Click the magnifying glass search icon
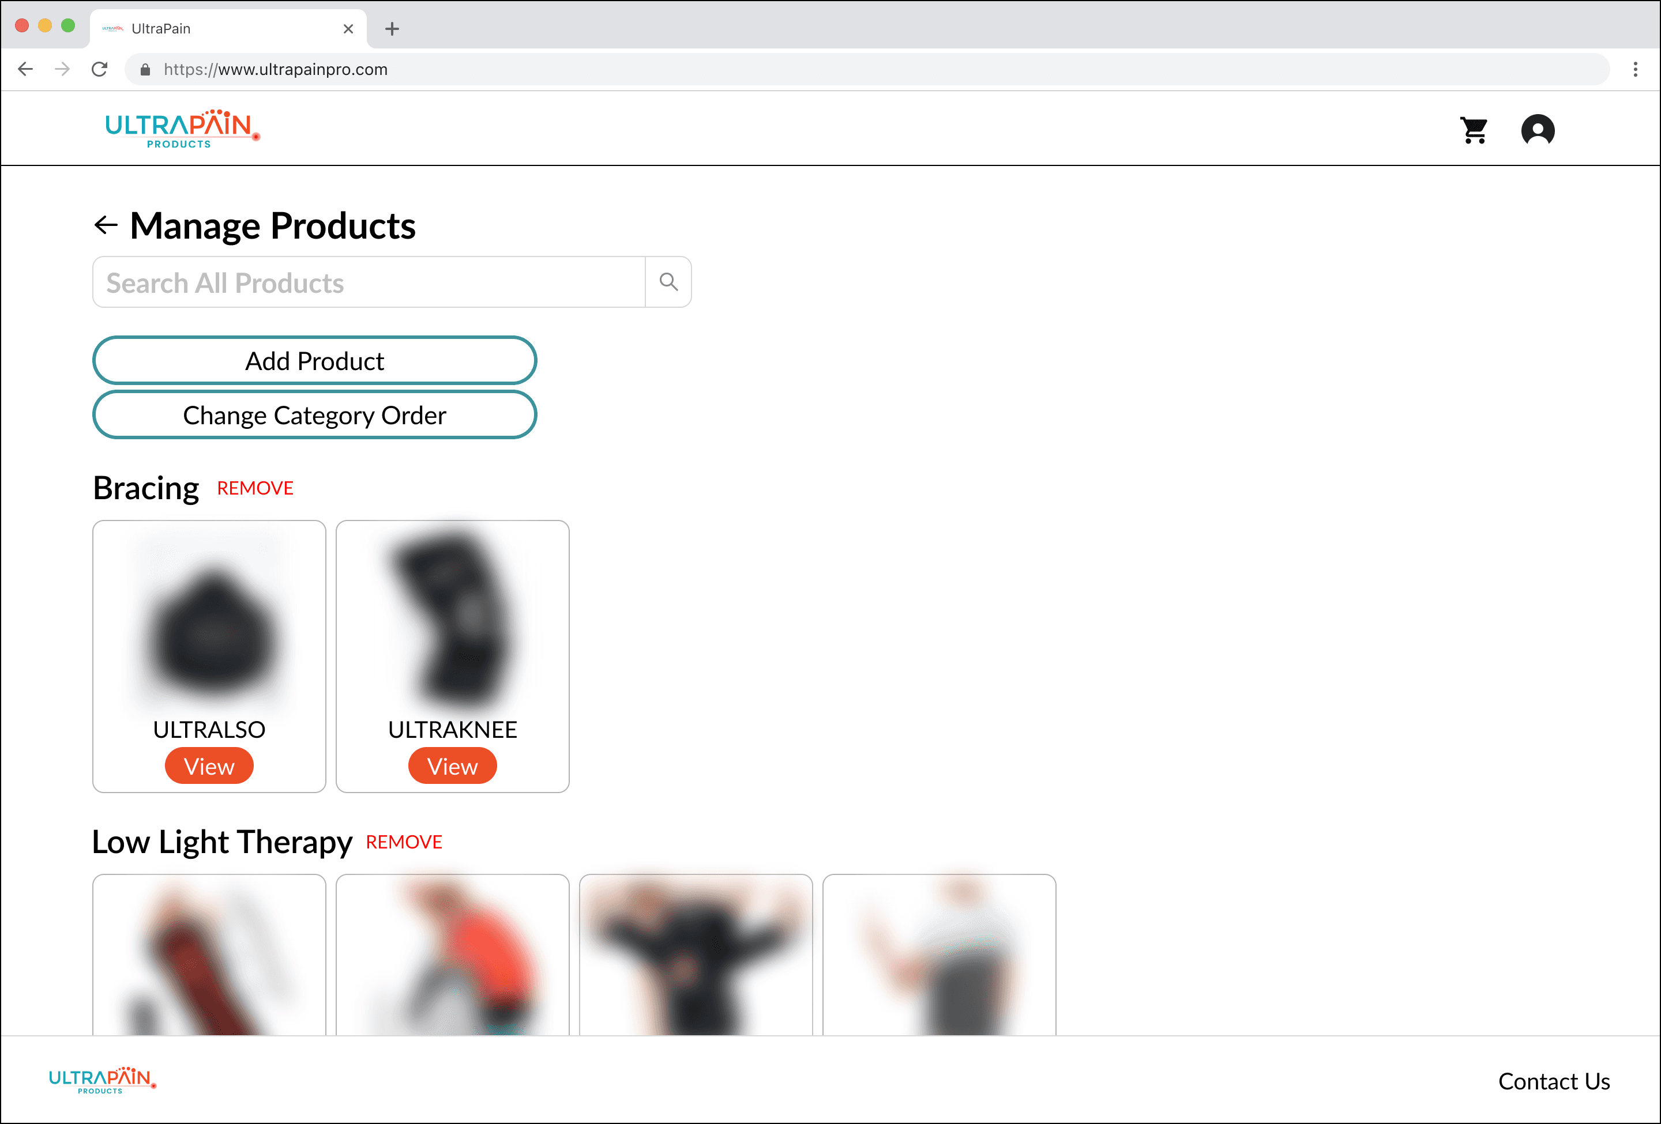This screenshot has width=1661, height=1124. [668, 282]
